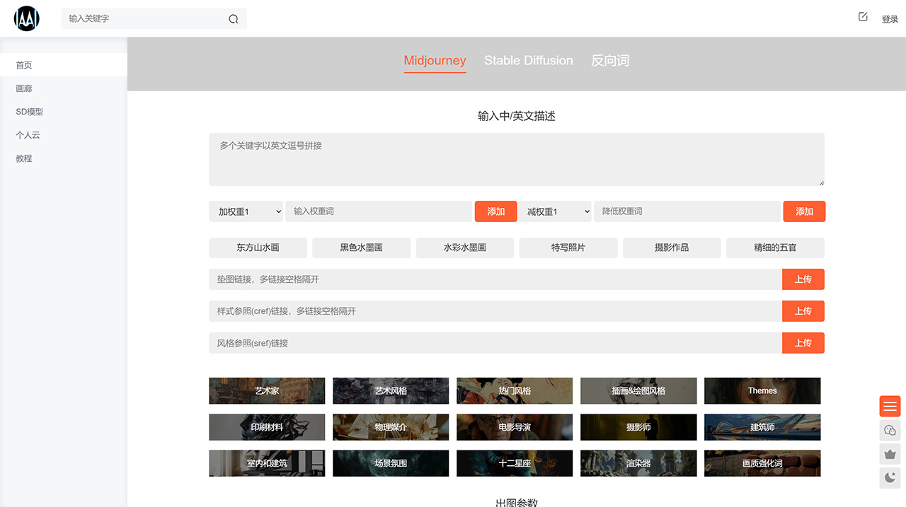906x507 pixels.
Task: Open VIP membership via the crown icon
Action: [889, 453]
